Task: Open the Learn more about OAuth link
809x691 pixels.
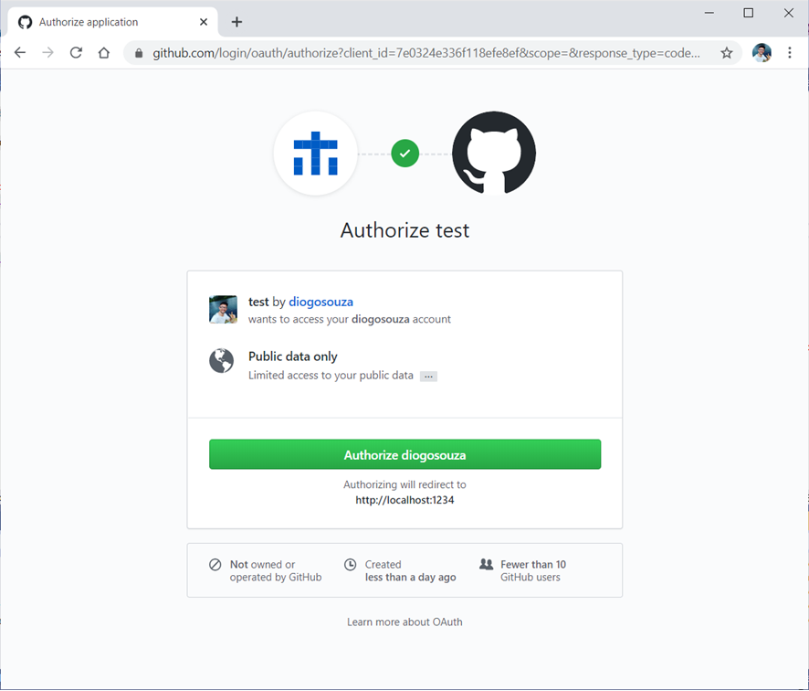Action: 404,622
